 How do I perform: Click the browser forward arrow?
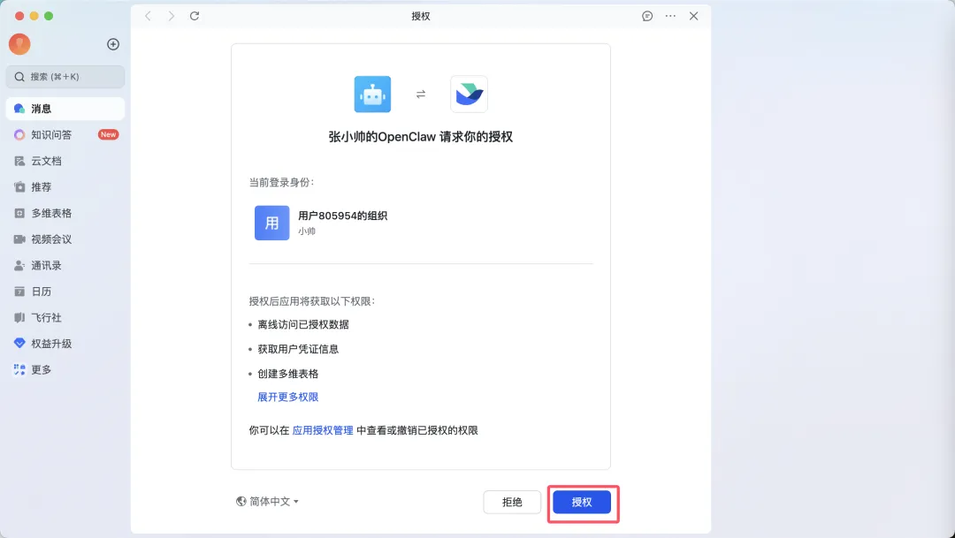tap(172, 16)
